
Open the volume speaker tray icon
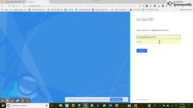pos(176,105)
